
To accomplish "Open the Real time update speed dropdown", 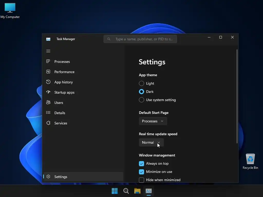I will click(151, 142).
